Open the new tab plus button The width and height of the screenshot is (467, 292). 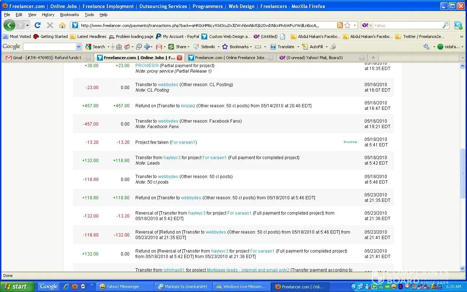373,58
